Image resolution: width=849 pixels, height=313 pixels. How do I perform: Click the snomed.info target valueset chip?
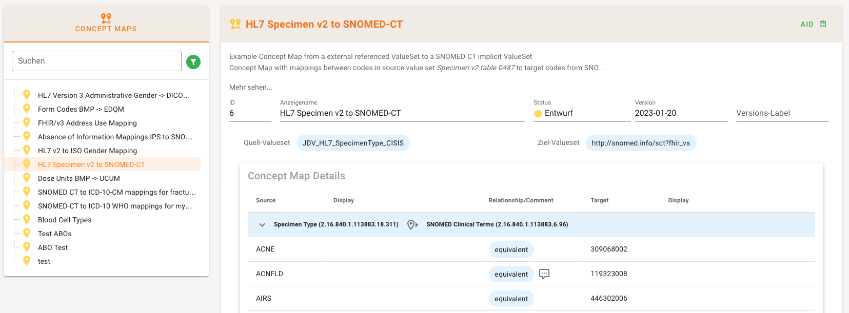641,143
